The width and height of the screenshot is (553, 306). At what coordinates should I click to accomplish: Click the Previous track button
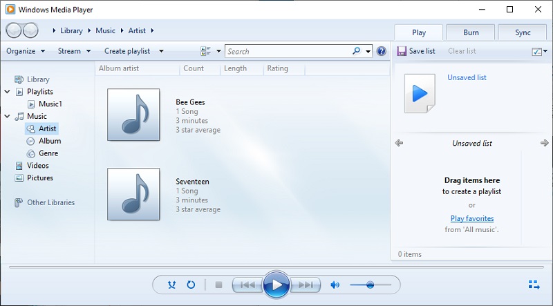pos(247,285)
